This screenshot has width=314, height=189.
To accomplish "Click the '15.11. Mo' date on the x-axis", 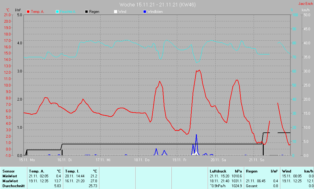I will pos(27,160).
